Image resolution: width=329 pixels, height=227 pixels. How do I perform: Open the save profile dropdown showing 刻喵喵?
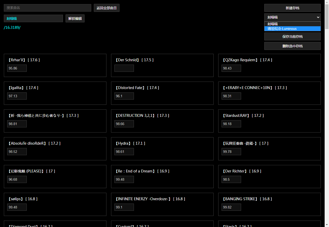[293, 17]
